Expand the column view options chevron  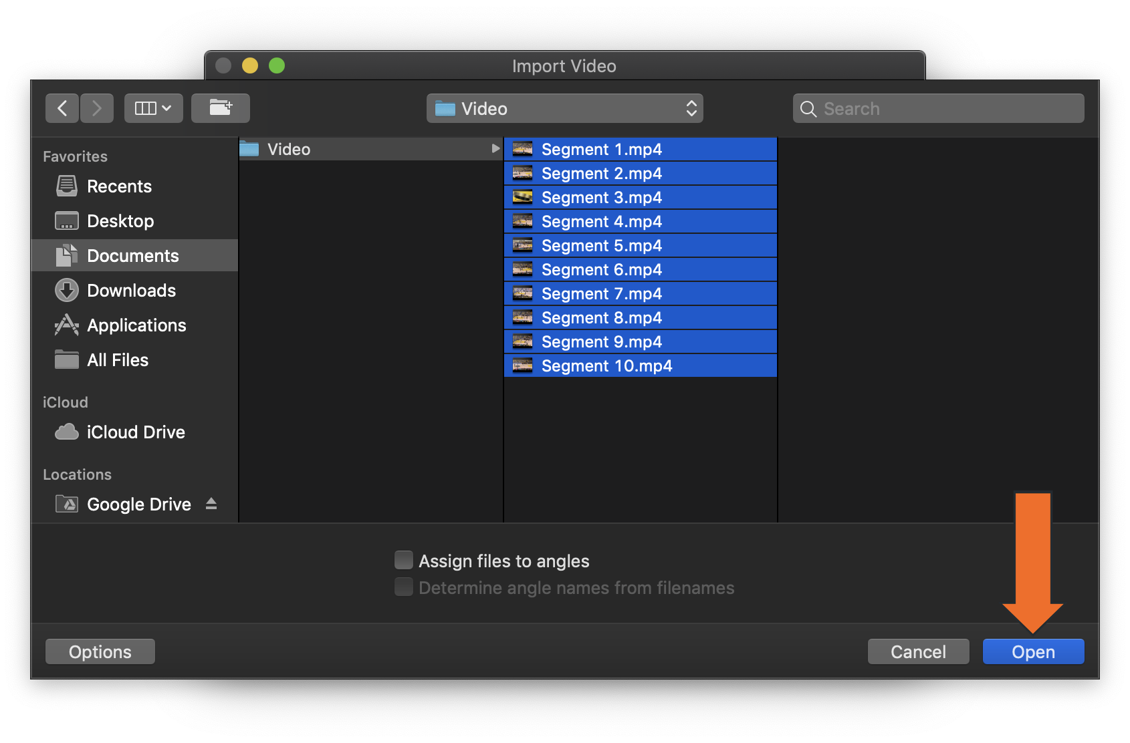166,108
